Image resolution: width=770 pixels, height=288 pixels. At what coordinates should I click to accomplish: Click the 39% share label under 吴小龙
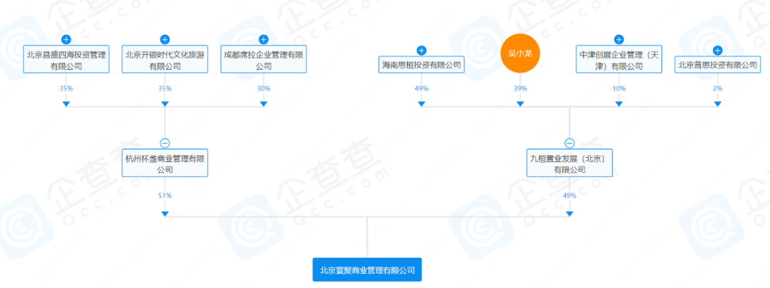click(520, 89)
